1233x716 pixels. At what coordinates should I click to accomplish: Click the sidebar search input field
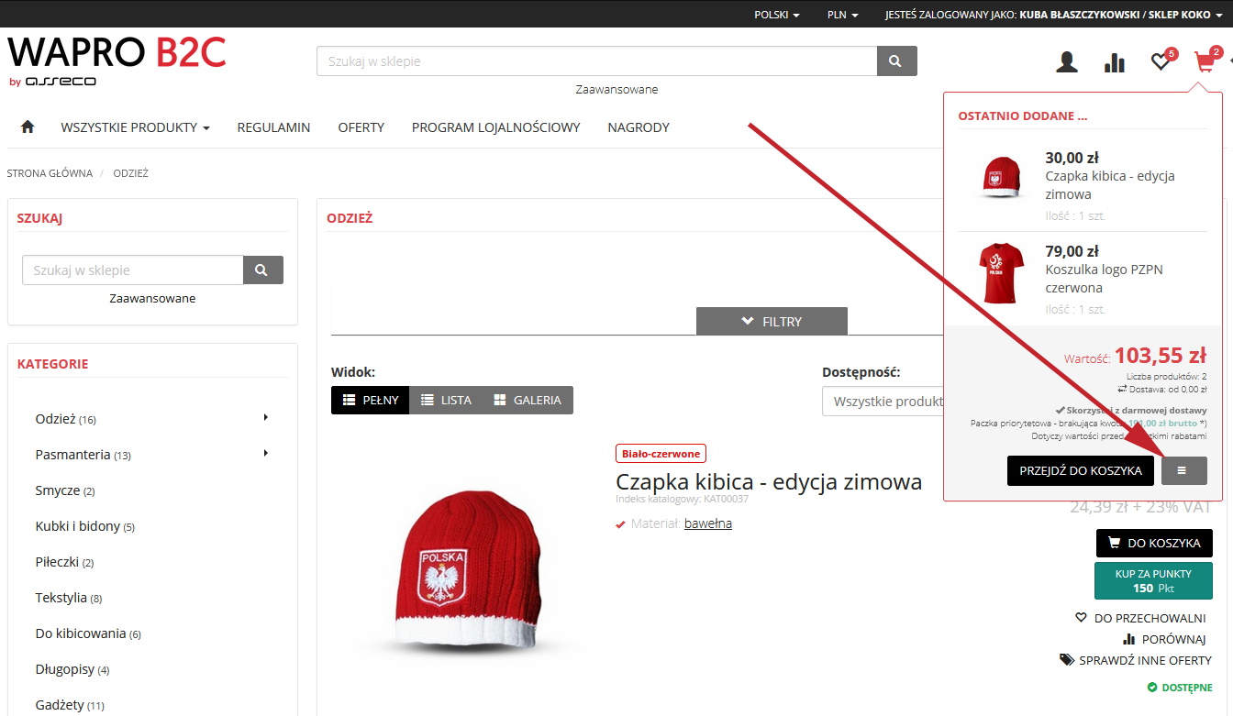point(133,270)
